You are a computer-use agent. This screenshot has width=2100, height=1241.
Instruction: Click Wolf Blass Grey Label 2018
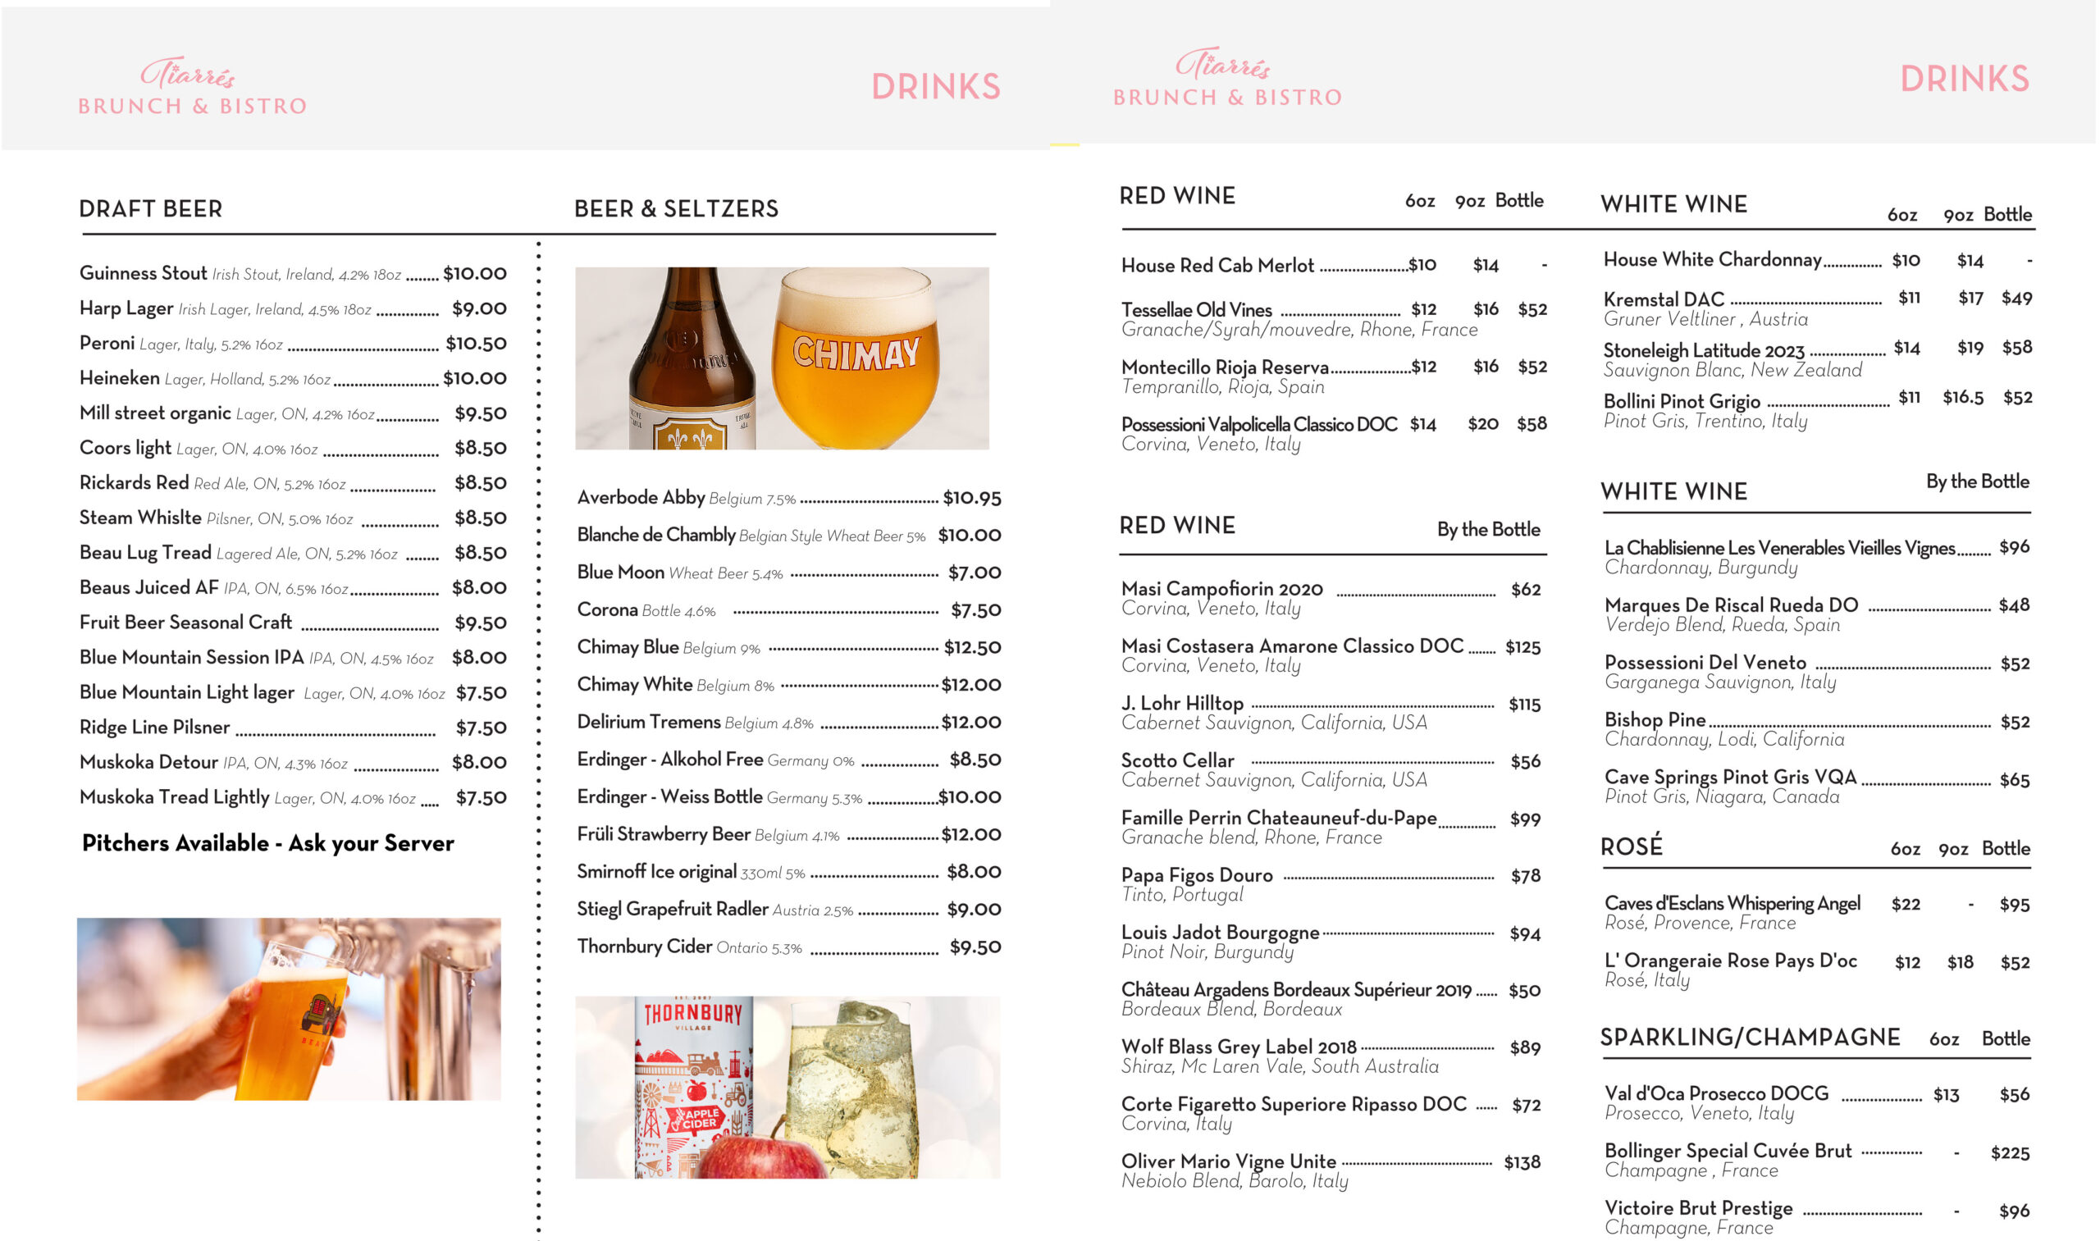pyautogui.click(x=1331, y=1057)
